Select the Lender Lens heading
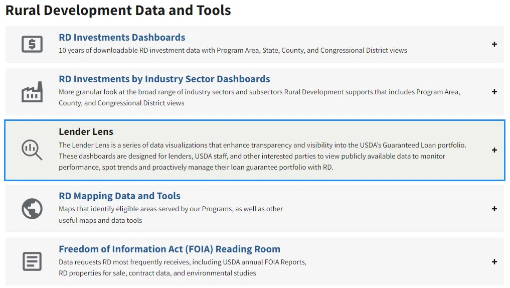 coord(86,132)
